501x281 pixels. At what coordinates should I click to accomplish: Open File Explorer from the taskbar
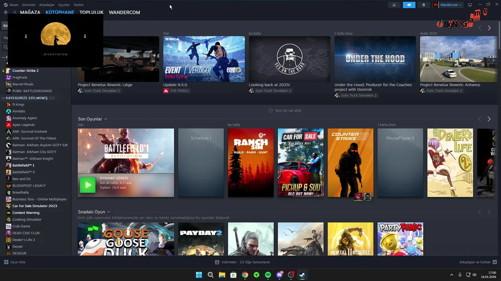pos(222,275)
